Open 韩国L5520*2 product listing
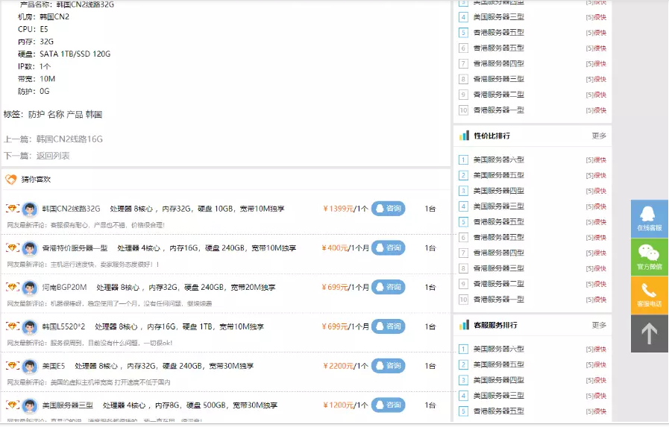Image resolution: width=669 pixels, height=430 pixels. (63, 326)
